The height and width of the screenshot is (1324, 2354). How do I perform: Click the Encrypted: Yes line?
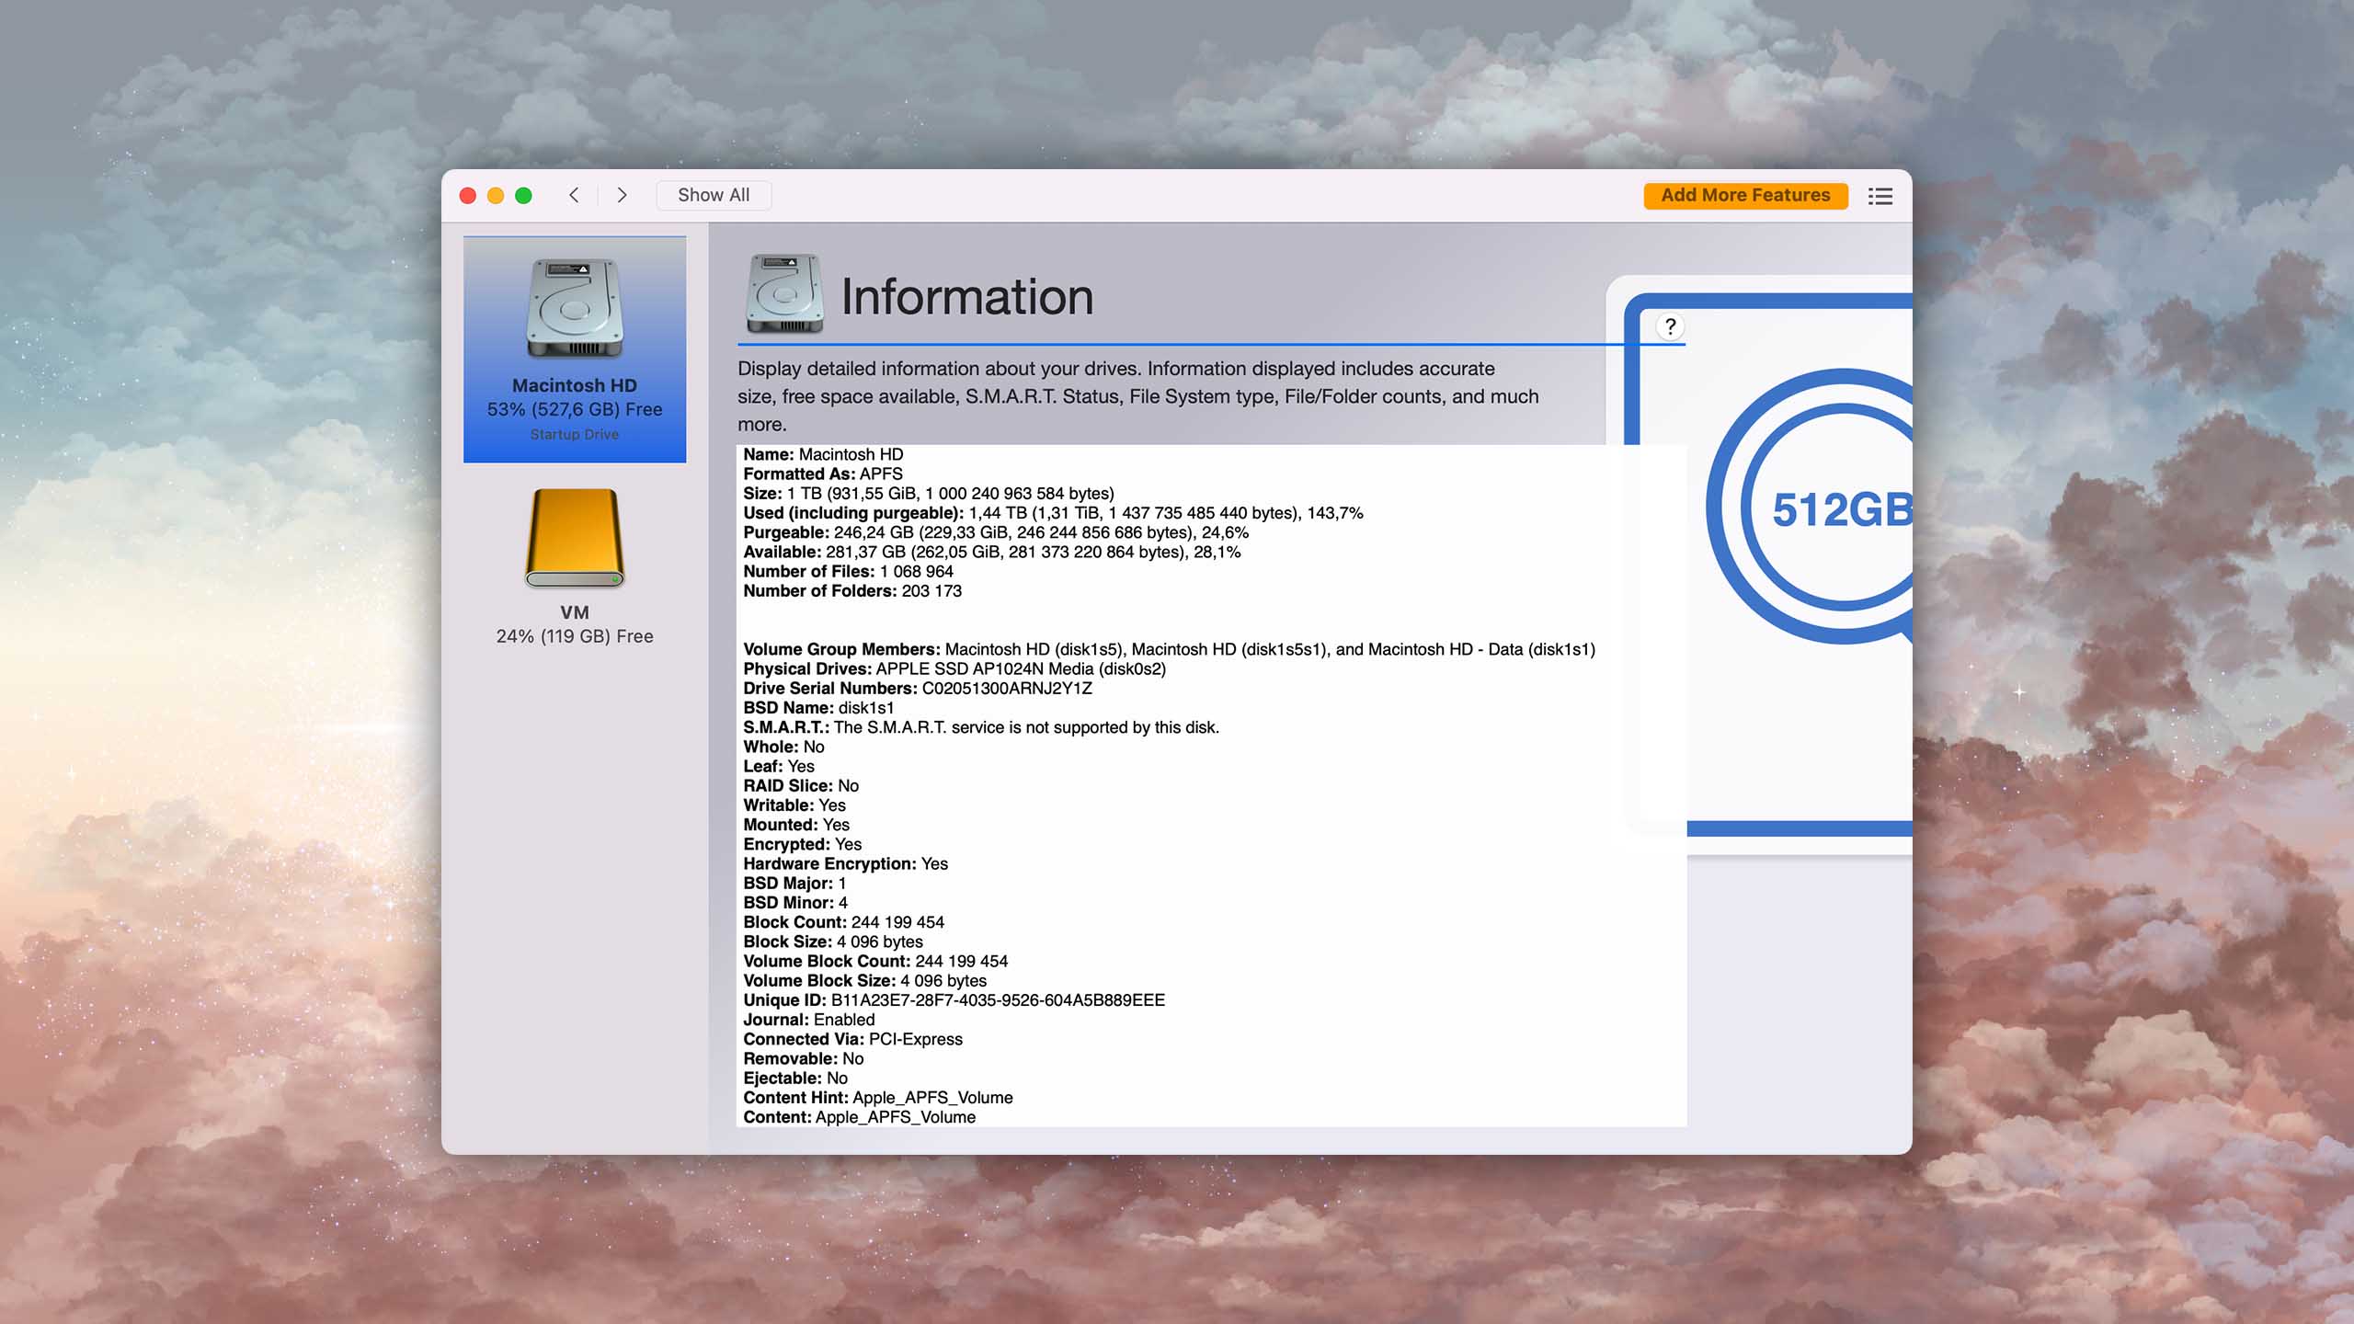click(803, 844)
